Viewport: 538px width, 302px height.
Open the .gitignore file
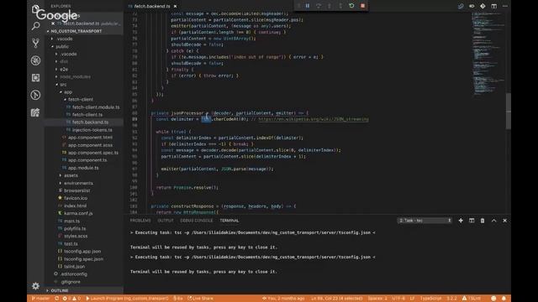[x=71, y=282]
